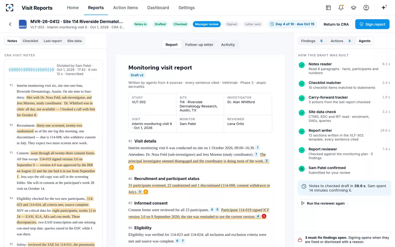The image size is (395, 247).
Task: Click the DOCX file icon
Action: point(23,24)
